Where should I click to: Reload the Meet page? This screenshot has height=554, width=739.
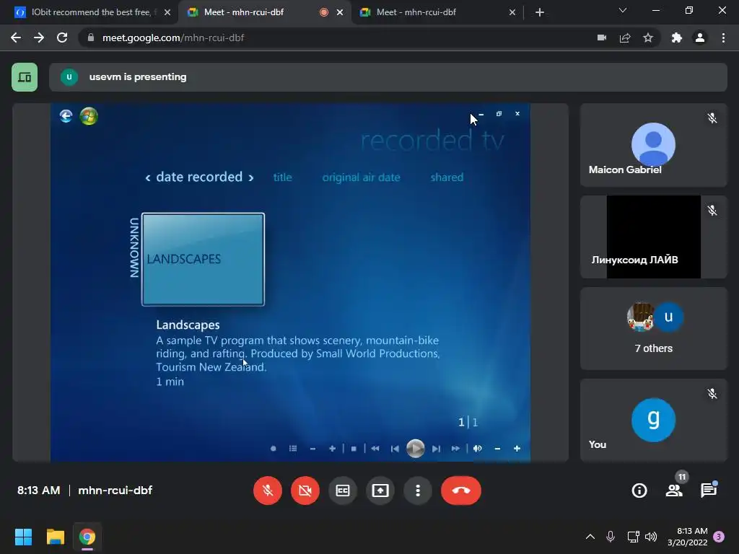pos(62,38)
